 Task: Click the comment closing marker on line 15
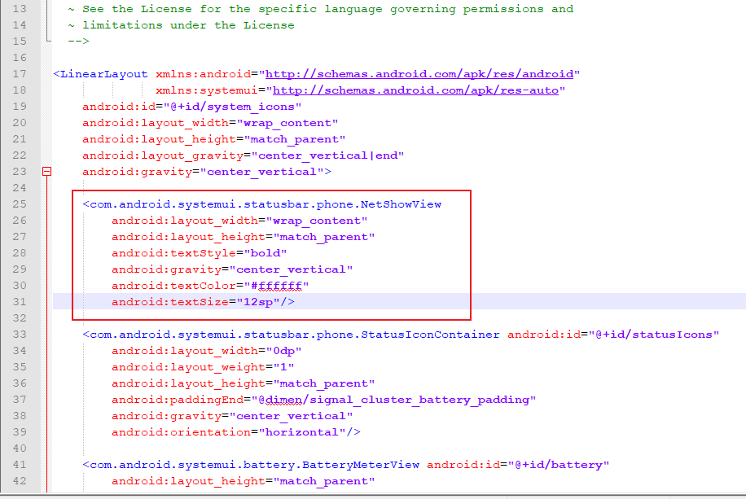(x=79, y=42)
